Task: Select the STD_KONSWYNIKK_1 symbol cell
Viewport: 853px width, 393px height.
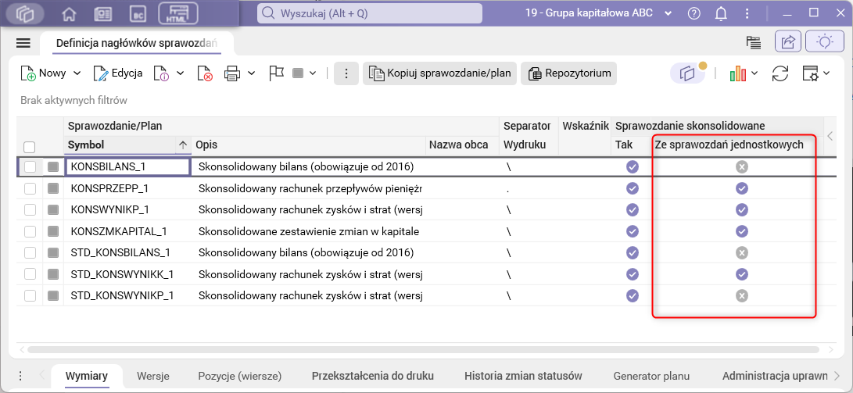Action: [x=127, y=274]
